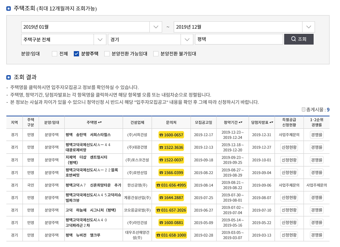The image size is (340, 247).
Task: Select 모집공고일 date 2019-12-17
Action: (203, 135)
